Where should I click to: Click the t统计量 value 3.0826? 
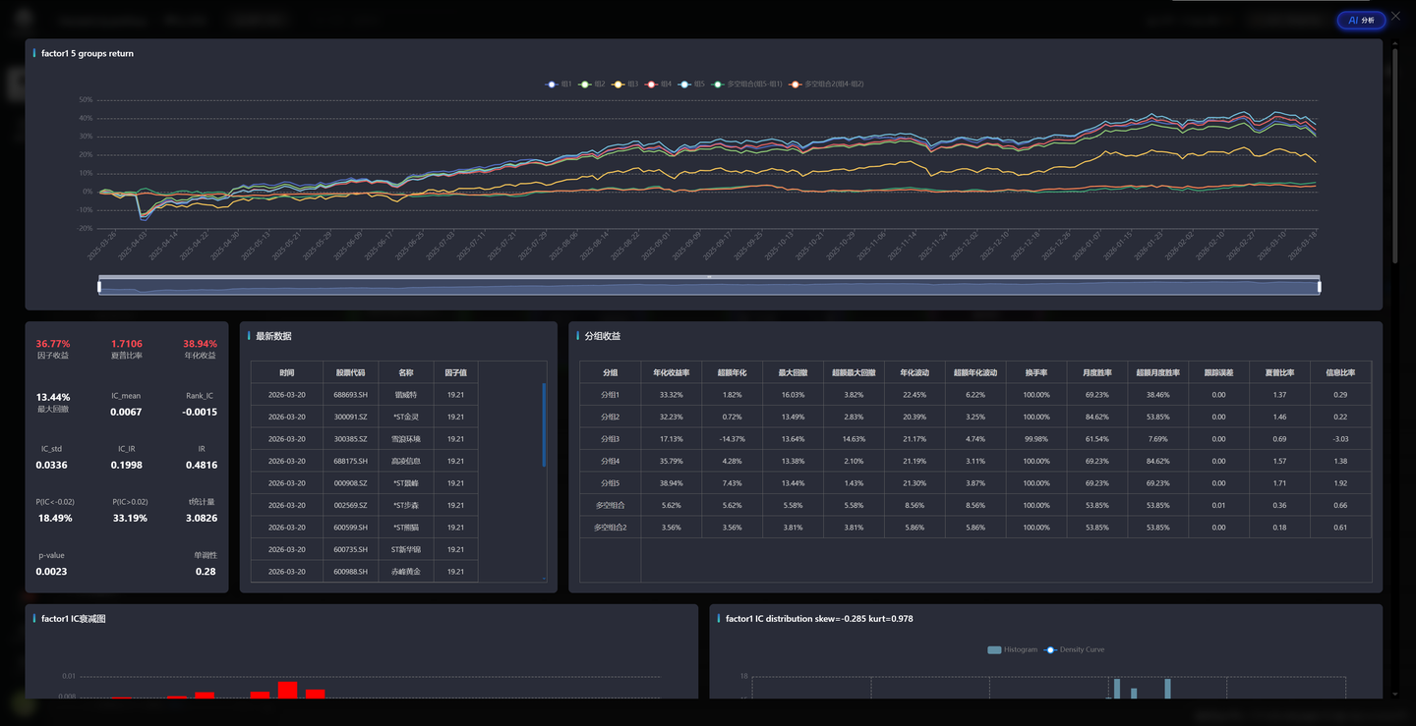(x=202, y=518)
